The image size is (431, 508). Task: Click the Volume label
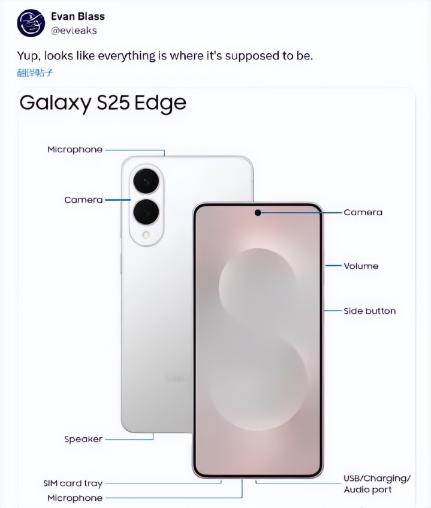click(x=361, y=266)
